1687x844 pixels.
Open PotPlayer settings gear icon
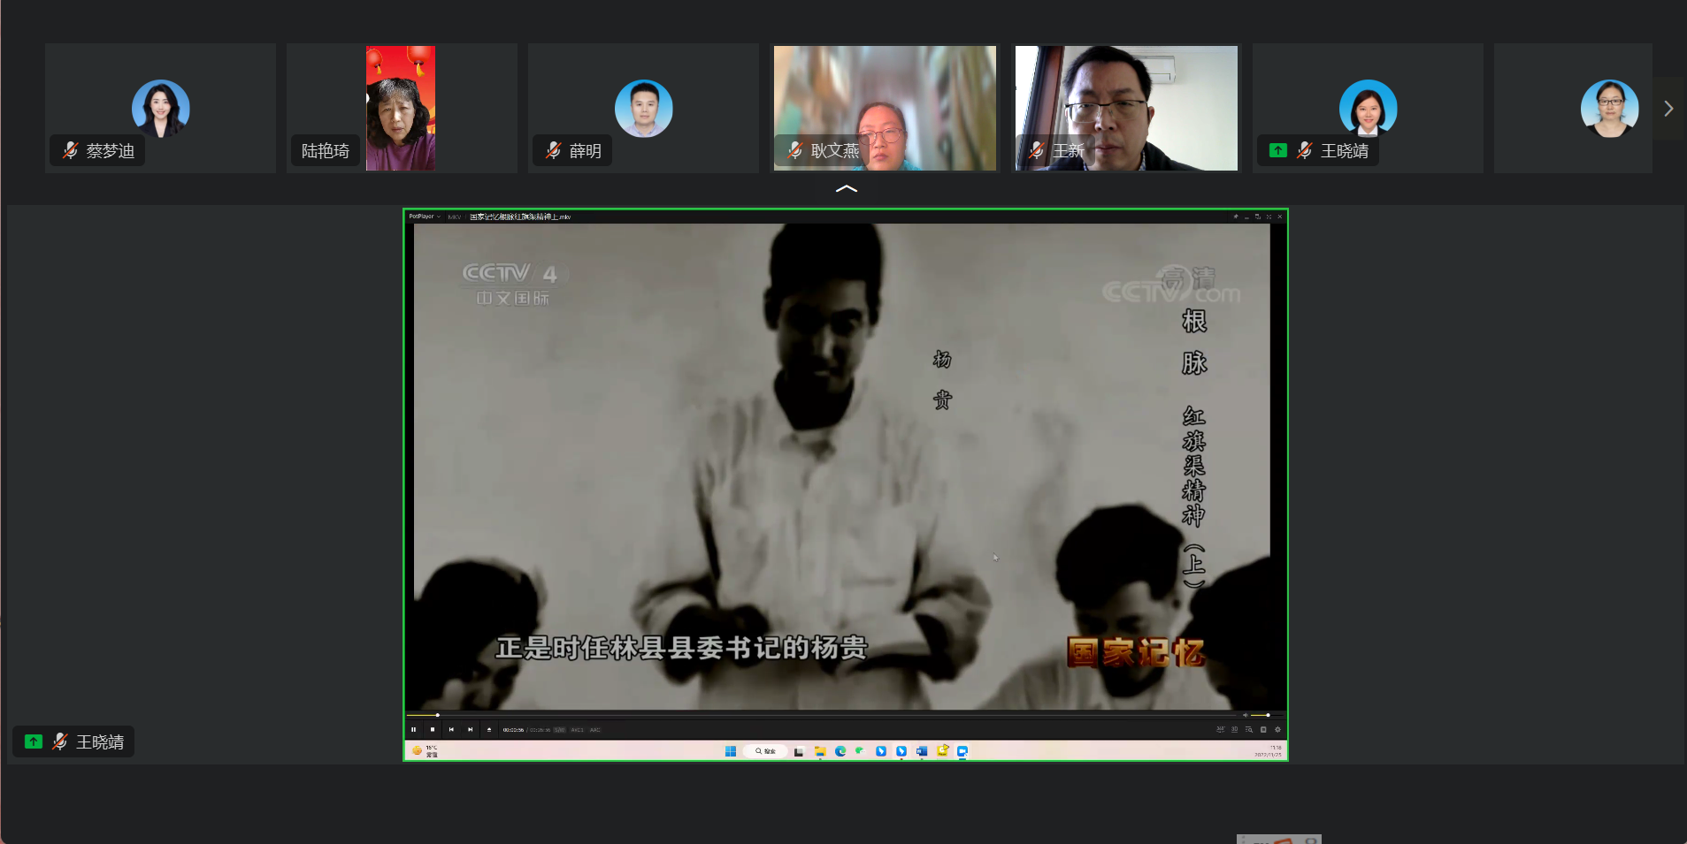click(x=1277, y=730)
